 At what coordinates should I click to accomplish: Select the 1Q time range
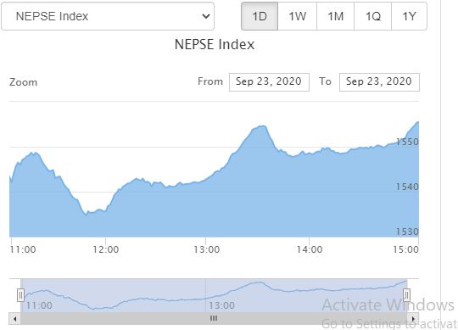pyautogui.click(x=372, y=16)
